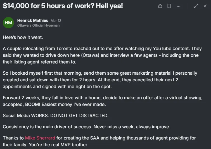
Task: Bookmark the $14,000 post
Action: point(169,6)
